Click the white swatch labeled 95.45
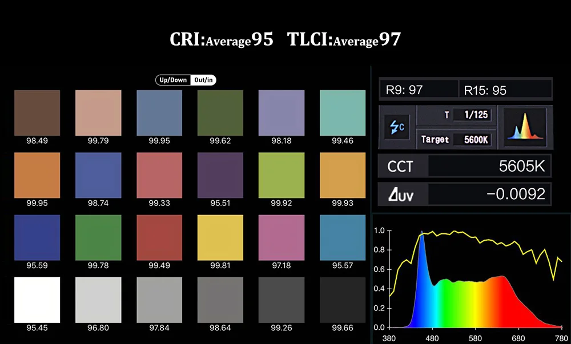Screen dimensions: 571x344 point(37,300)
